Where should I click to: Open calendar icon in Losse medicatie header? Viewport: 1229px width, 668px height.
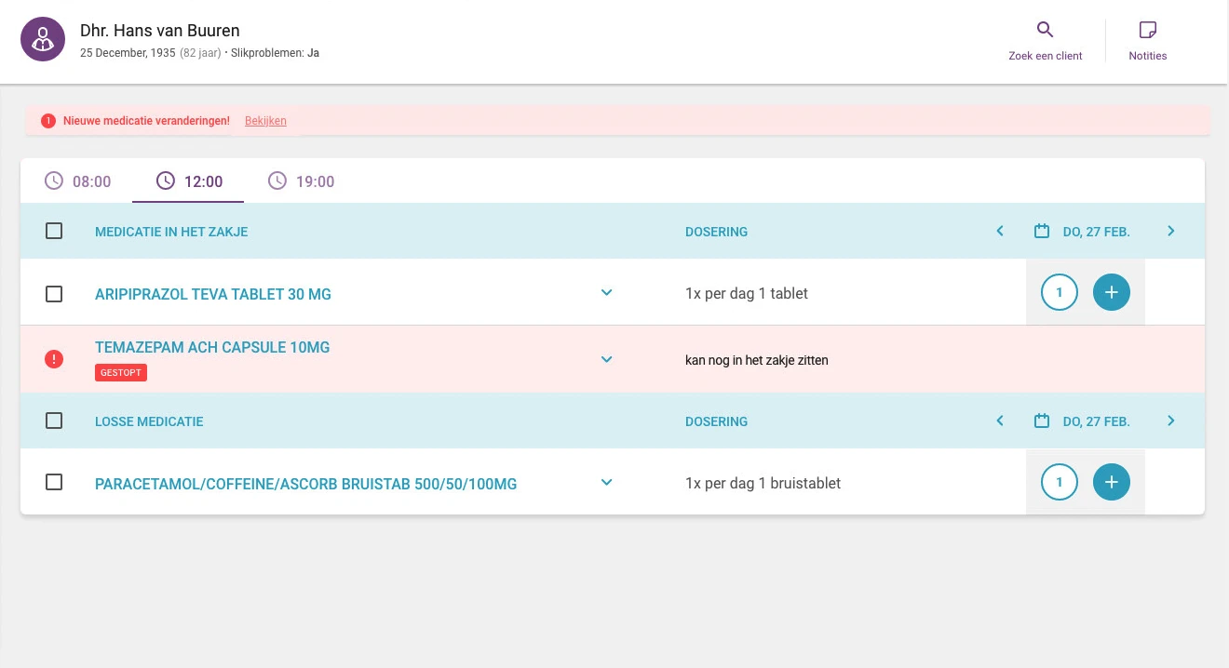(1042, 421)
